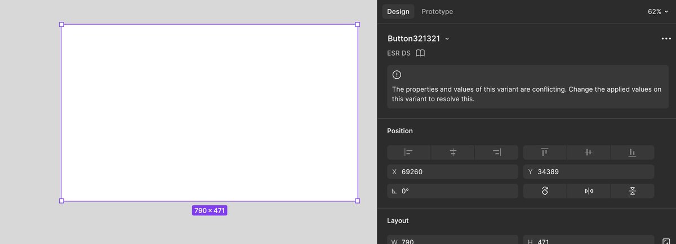Click the variant conflict warning icon

tap(397, 75)
